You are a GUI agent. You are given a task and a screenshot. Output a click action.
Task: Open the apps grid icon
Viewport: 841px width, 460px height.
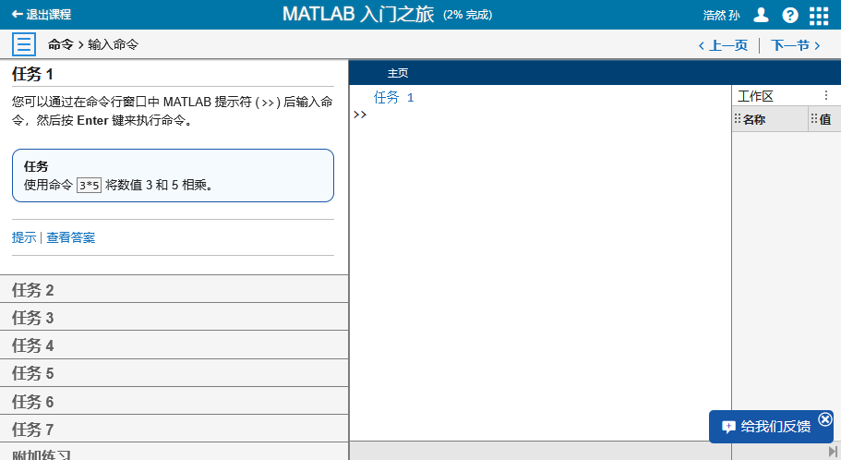(x=819, y=16)
